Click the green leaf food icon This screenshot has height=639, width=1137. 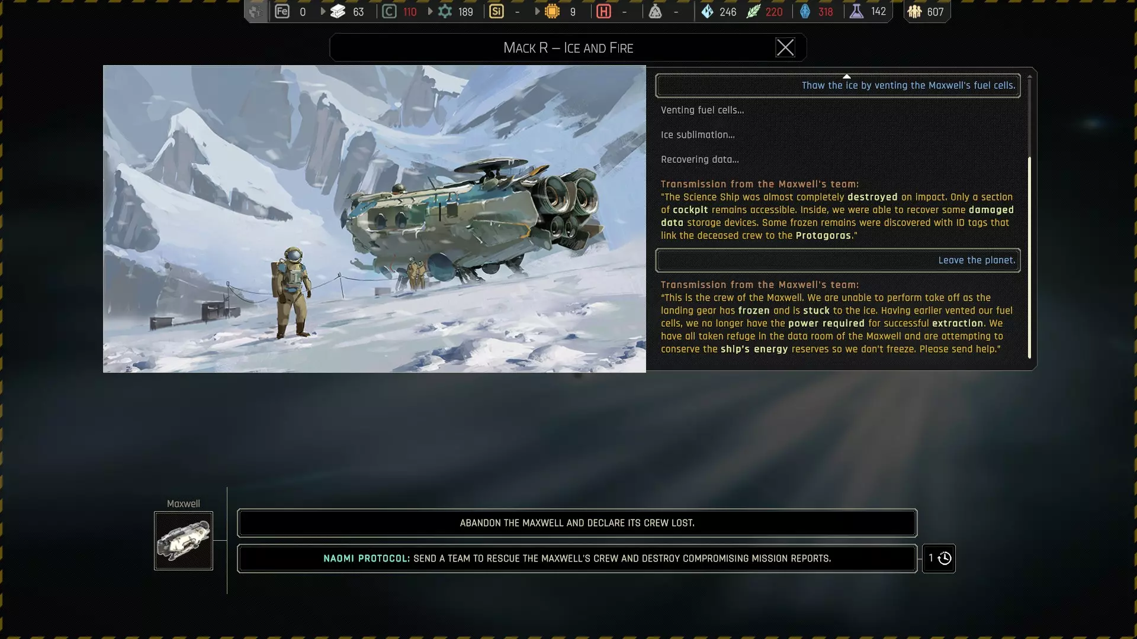tap(753, 11)
